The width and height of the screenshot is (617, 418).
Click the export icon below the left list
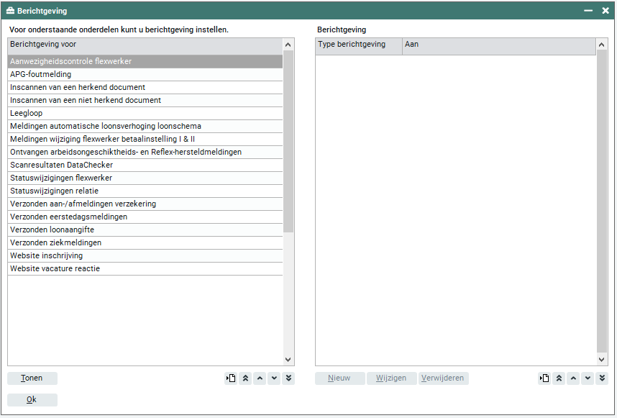[231, 378]
